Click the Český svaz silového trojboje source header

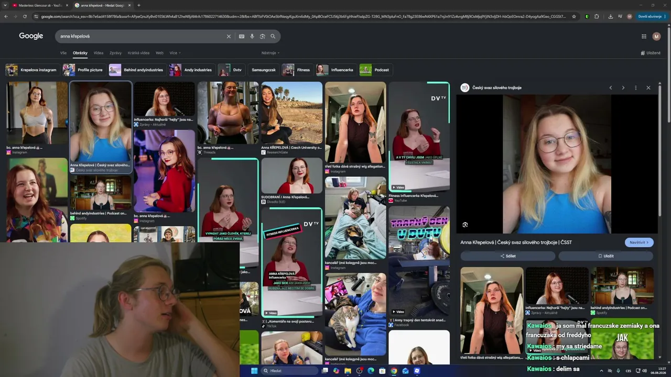coord(491,87)
